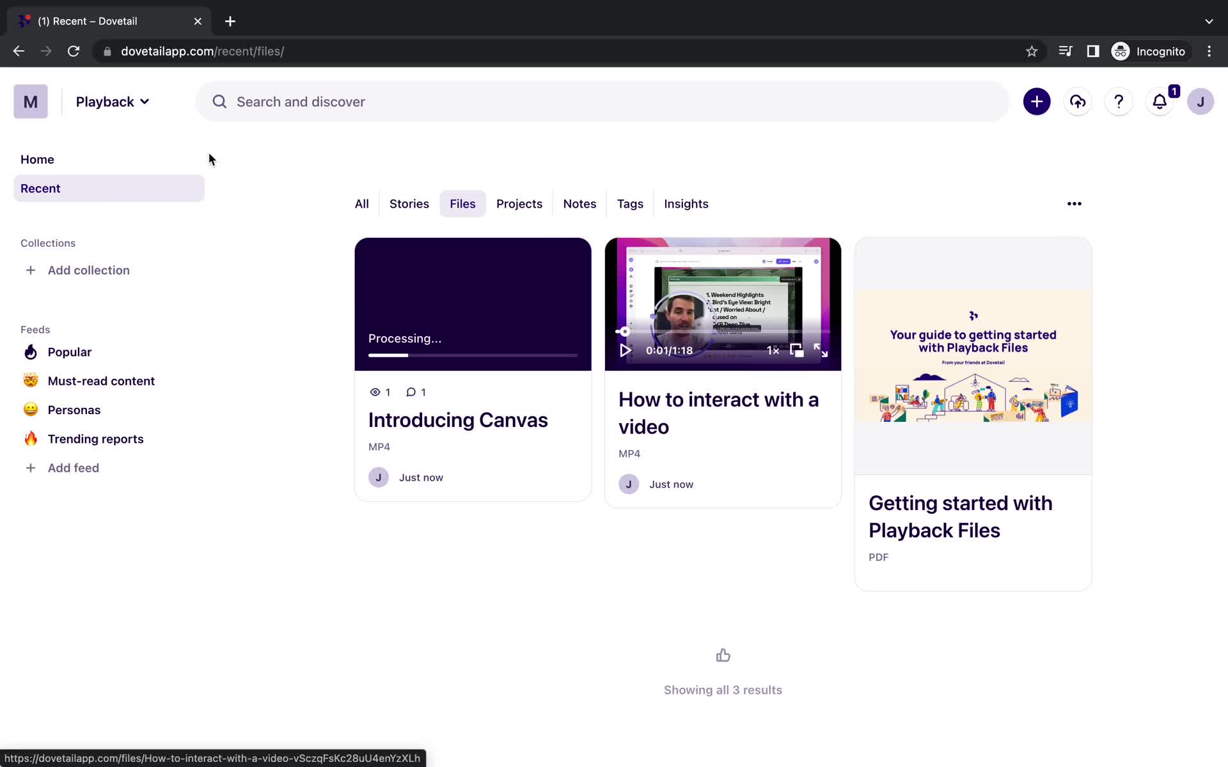Click the processing progress bar on Introducing Canvas
1228x767 pixels.
click(473, 355)
